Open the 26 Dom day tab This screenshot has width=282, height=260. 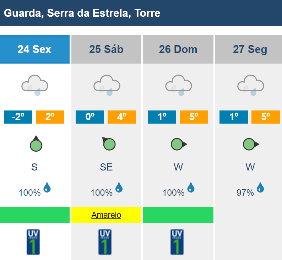tap(178, 49)
